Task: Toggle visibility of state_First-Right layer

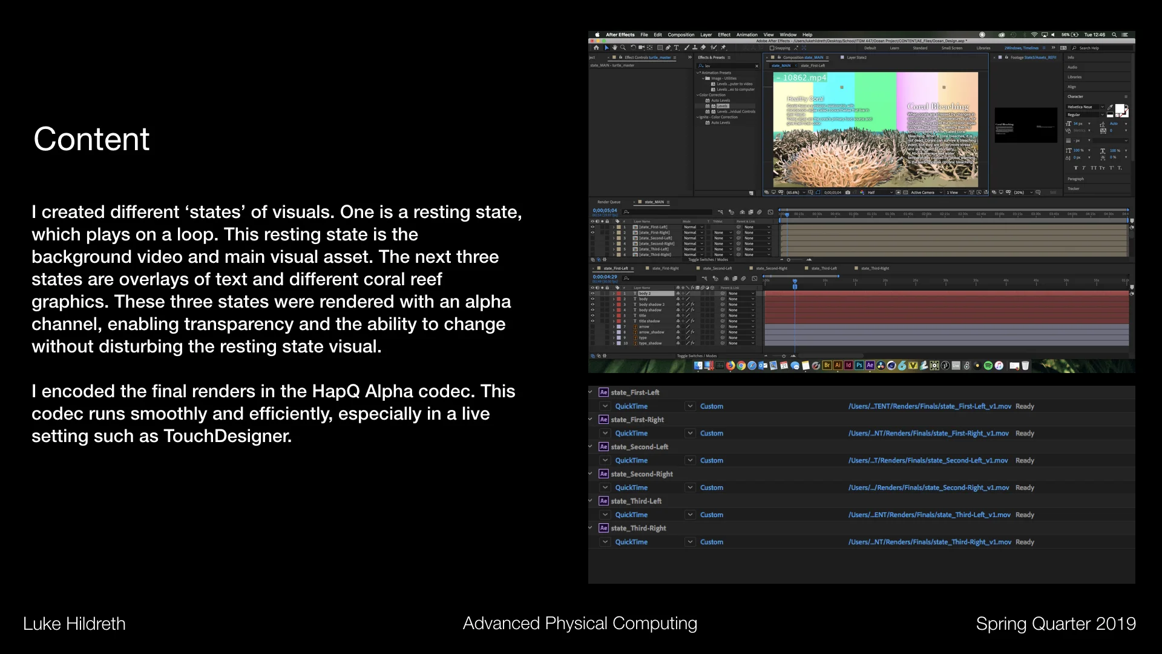Action: coord(592,233)
